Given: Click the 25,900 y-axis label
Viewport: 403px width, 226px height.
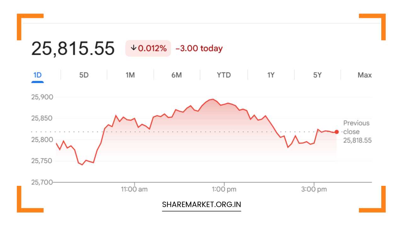Looking at the screenshot, I should tap(42, 97).
